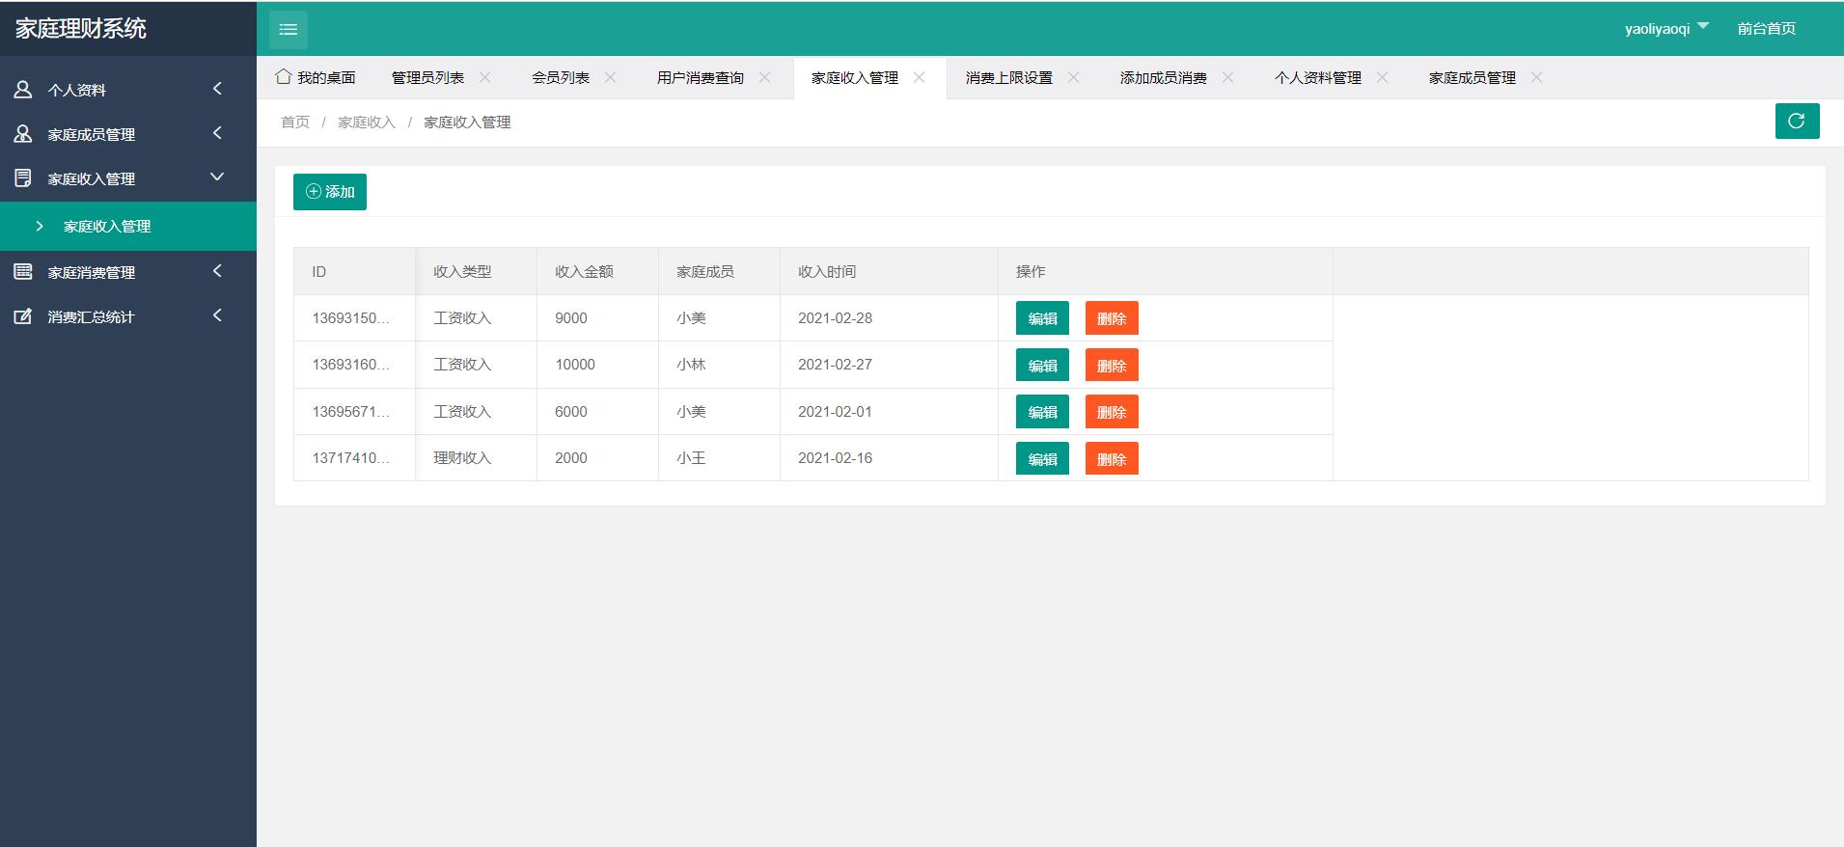Close the 会员列表 tab
Viewport: 1844px width, 847px height.
click(x=611, y=77)
